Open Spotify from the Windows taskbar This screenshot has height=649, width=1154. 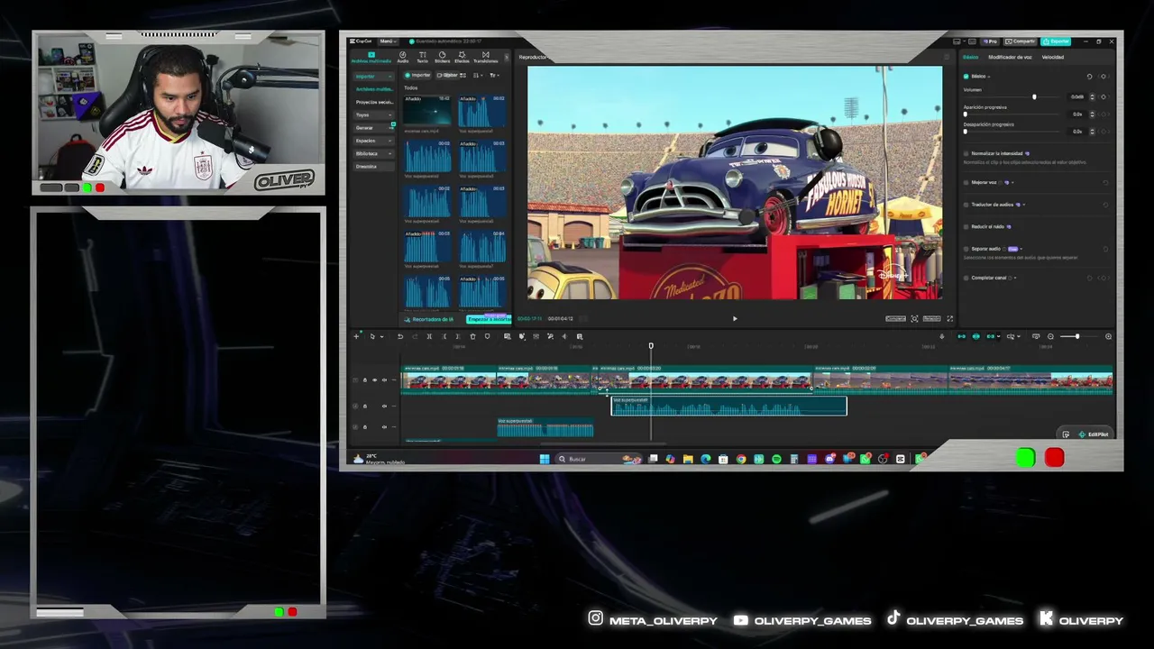pos(776,459)
